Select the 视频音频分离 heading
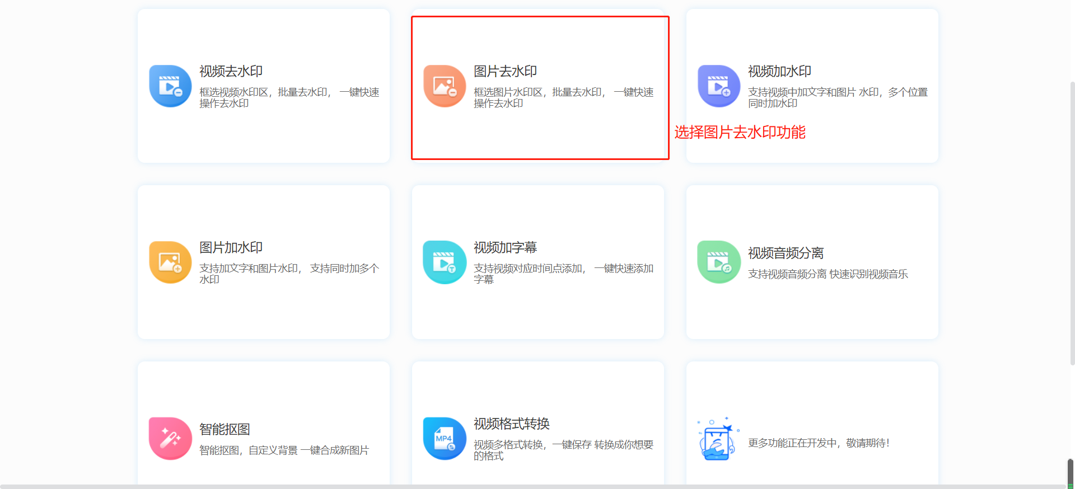This screenshot has height=489, width=1075. 786,253
